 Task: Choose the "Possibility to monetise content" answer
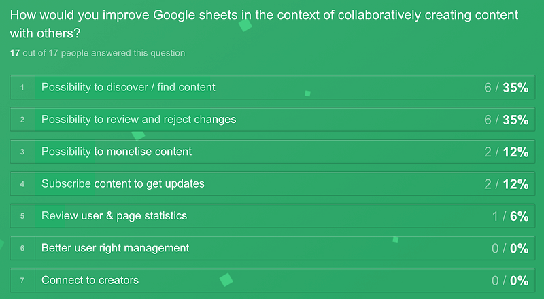116,152
